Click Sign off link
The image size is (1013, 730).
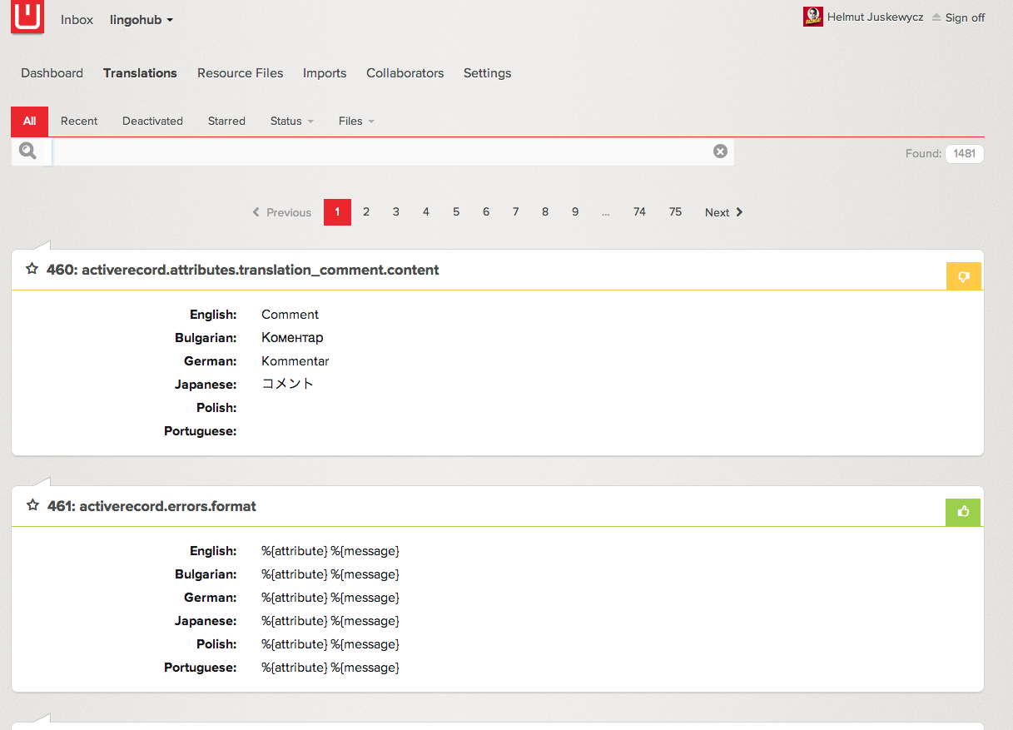(965, 17)
